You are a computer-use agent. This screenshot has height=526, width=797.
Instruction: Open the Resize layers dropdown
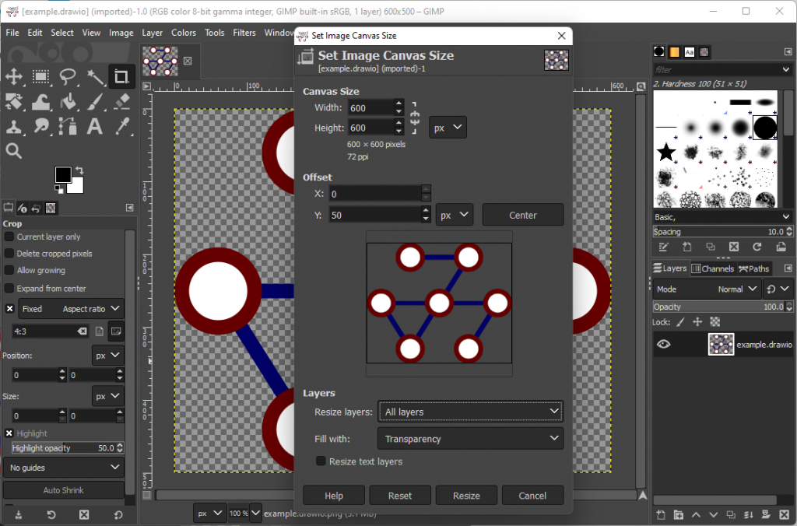point(471,412)
